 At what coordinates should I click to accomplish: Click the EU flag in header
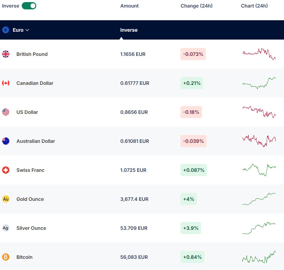tap(6, 30)
